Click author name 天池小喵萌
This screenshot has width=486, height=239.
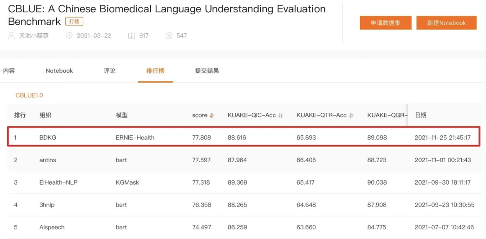coord(34,35)
